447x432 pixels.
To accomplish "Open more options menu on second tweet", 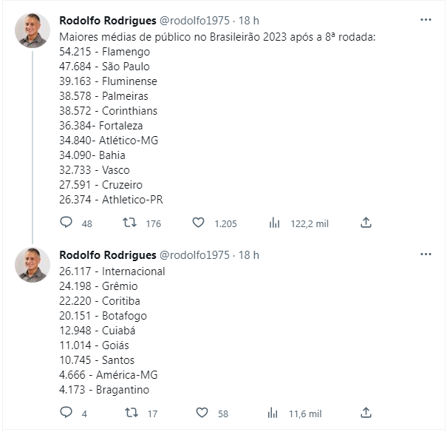I will pos(426,254).
